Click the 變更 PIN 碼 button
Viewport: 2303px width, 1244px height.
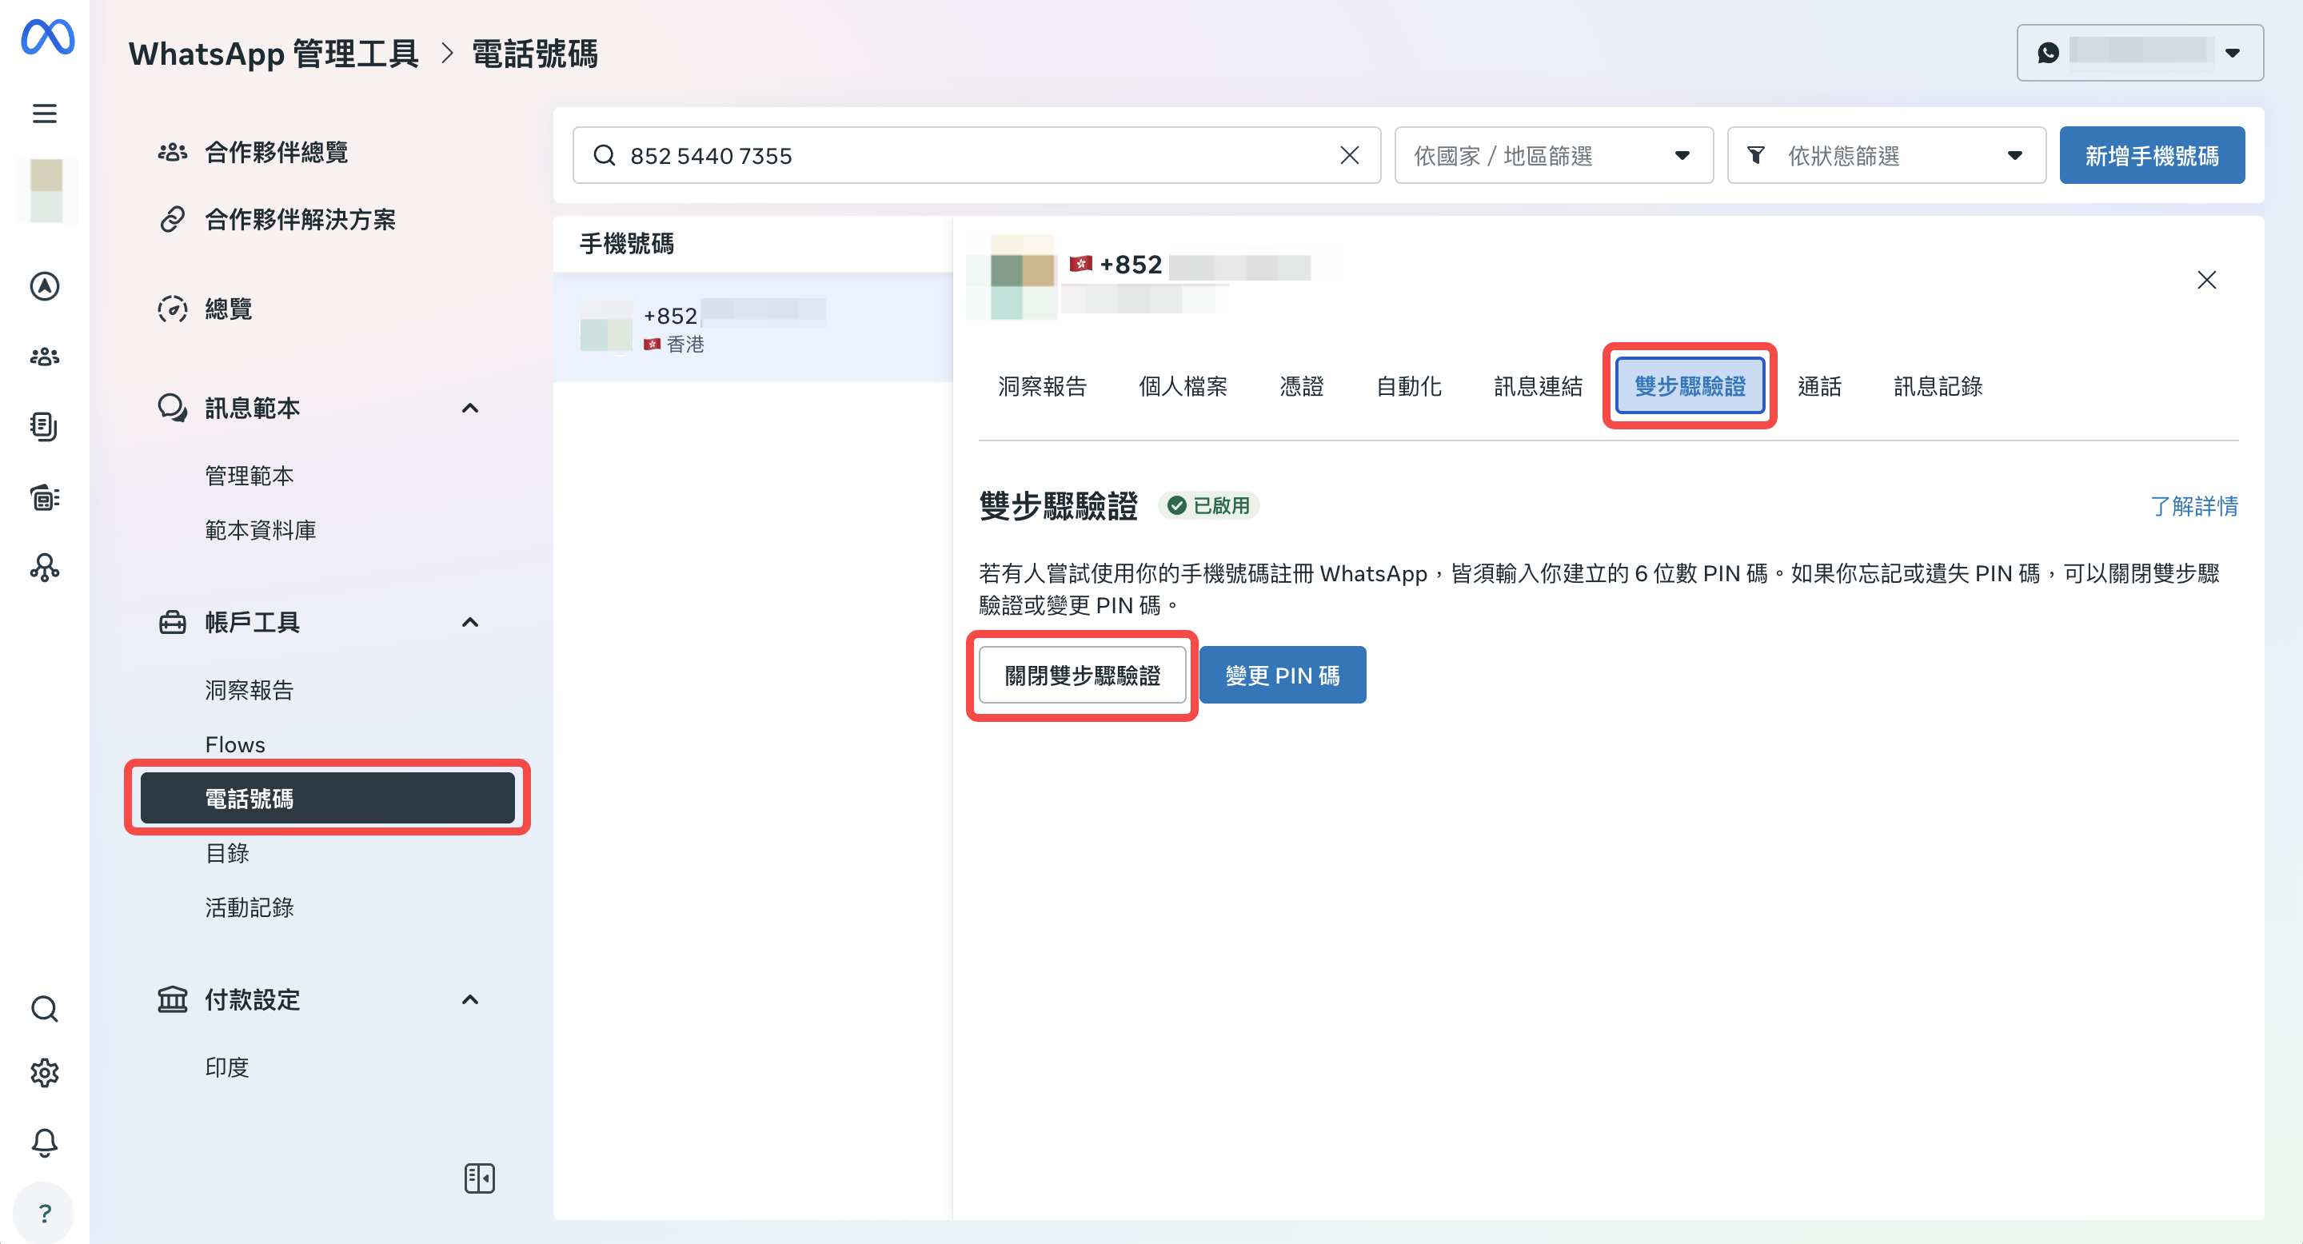[x=1282, y=676]
